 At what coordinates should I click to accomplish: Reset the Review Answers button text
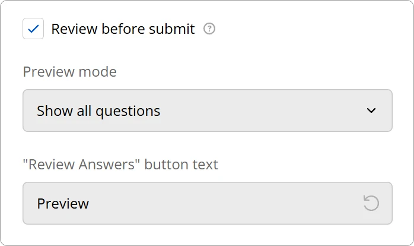click(371, 203)
